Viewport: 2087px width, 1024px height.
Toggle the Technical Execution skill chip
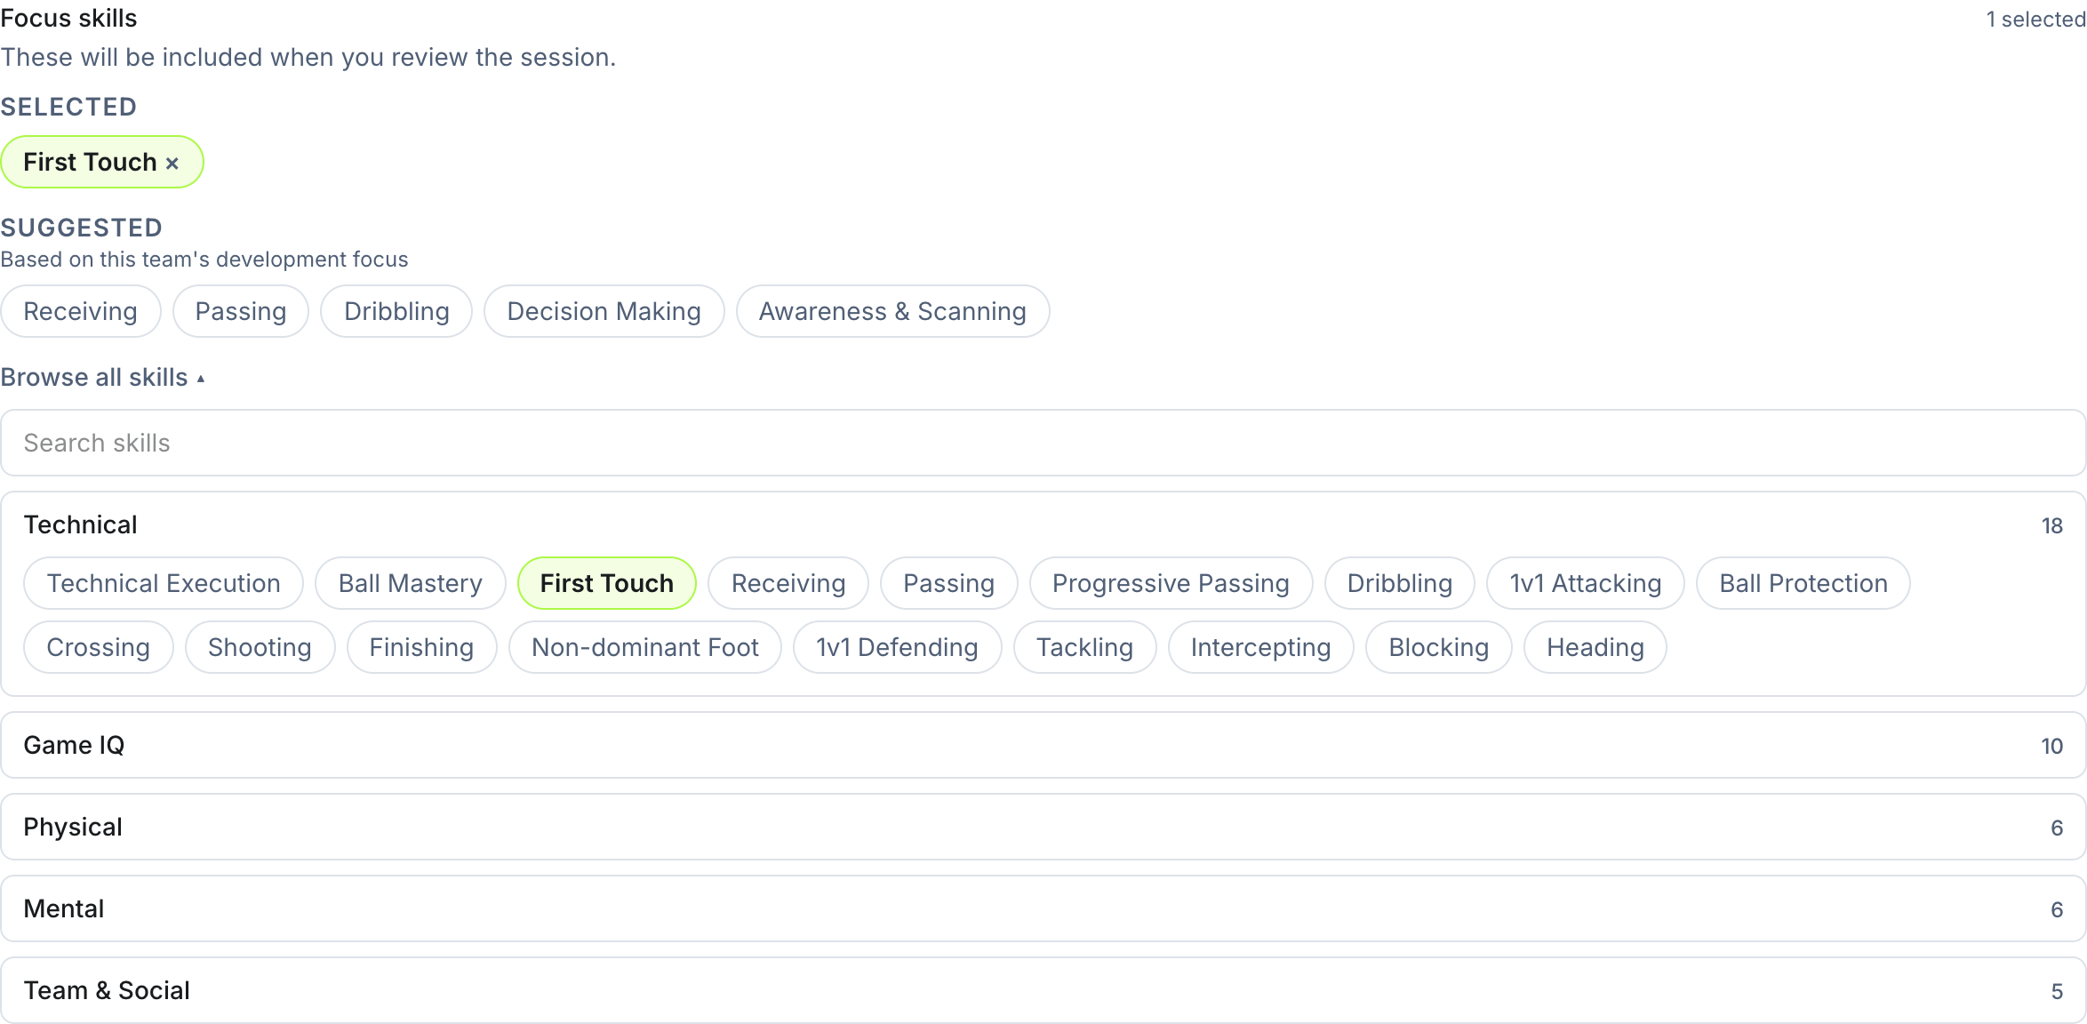click(164, 583)
